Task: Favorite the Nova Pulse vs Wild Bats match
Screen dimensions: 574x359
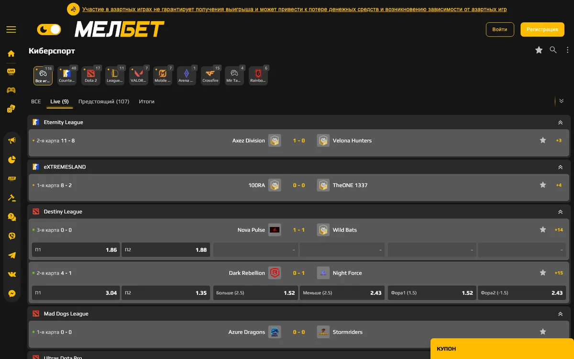Action: point(543,230)
